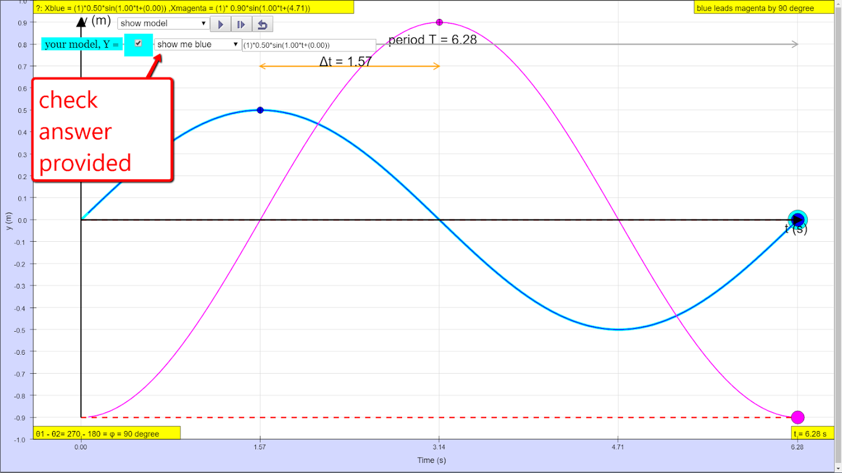
Task: Select the blue peak point at 1.57
Action: tap(260, 110)
